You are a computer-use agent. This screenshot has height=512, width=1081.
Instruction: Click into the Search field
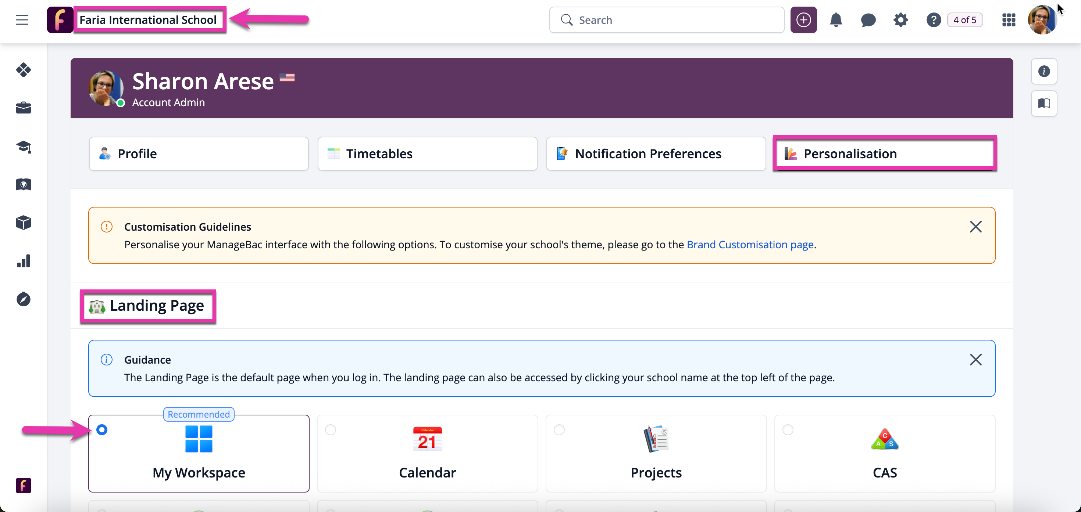666,20
